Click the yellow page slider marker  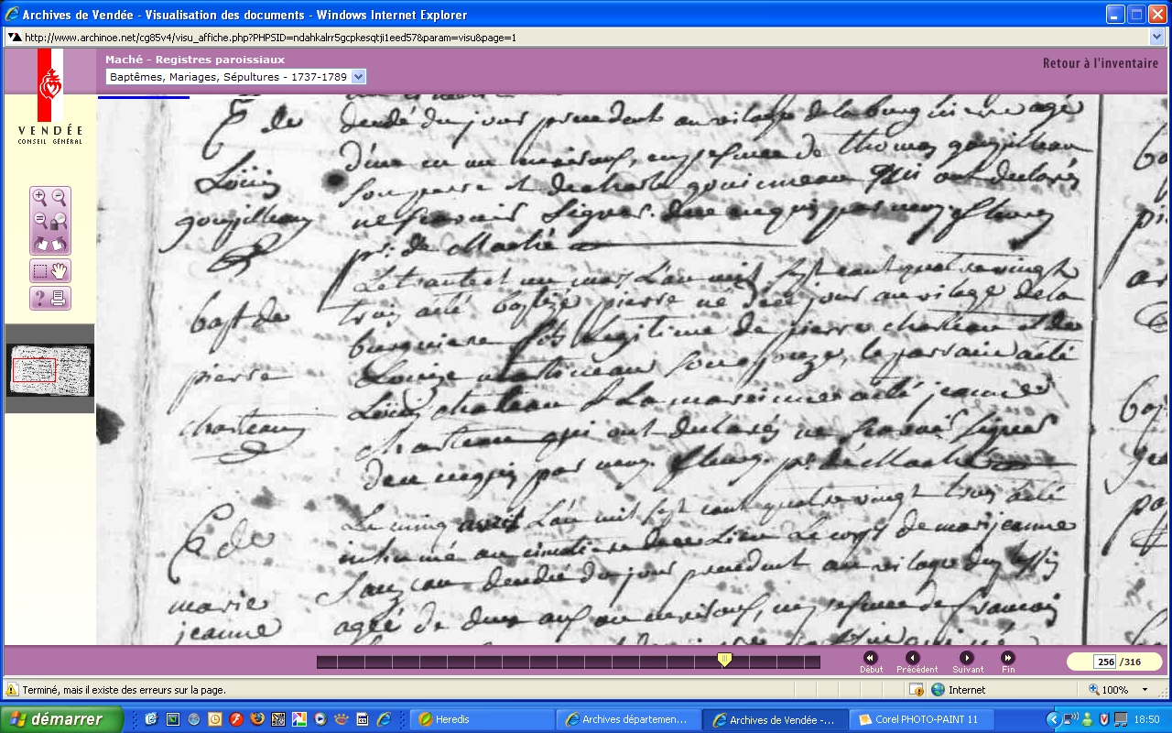[x=724, y=659]
